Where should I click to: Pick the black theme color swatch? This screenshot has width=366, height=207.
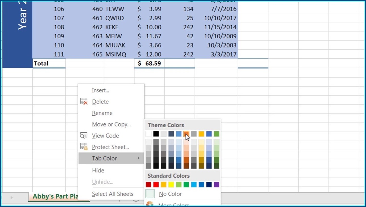tap(156, 134)
